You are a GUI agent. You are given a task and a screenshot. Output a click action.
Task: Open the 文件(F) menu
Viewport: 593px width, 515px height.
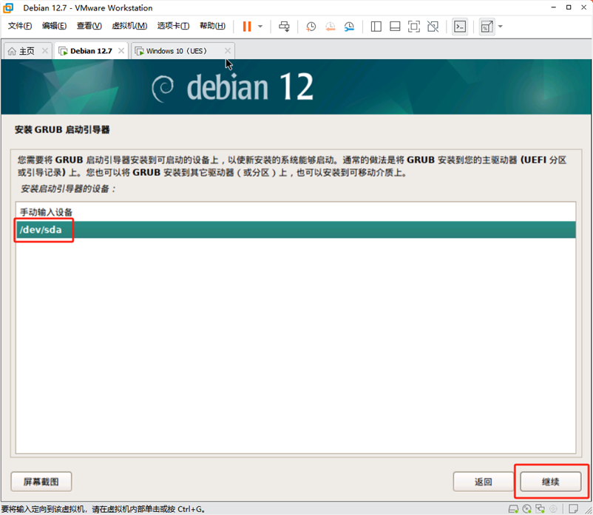(x=20, y=26)
